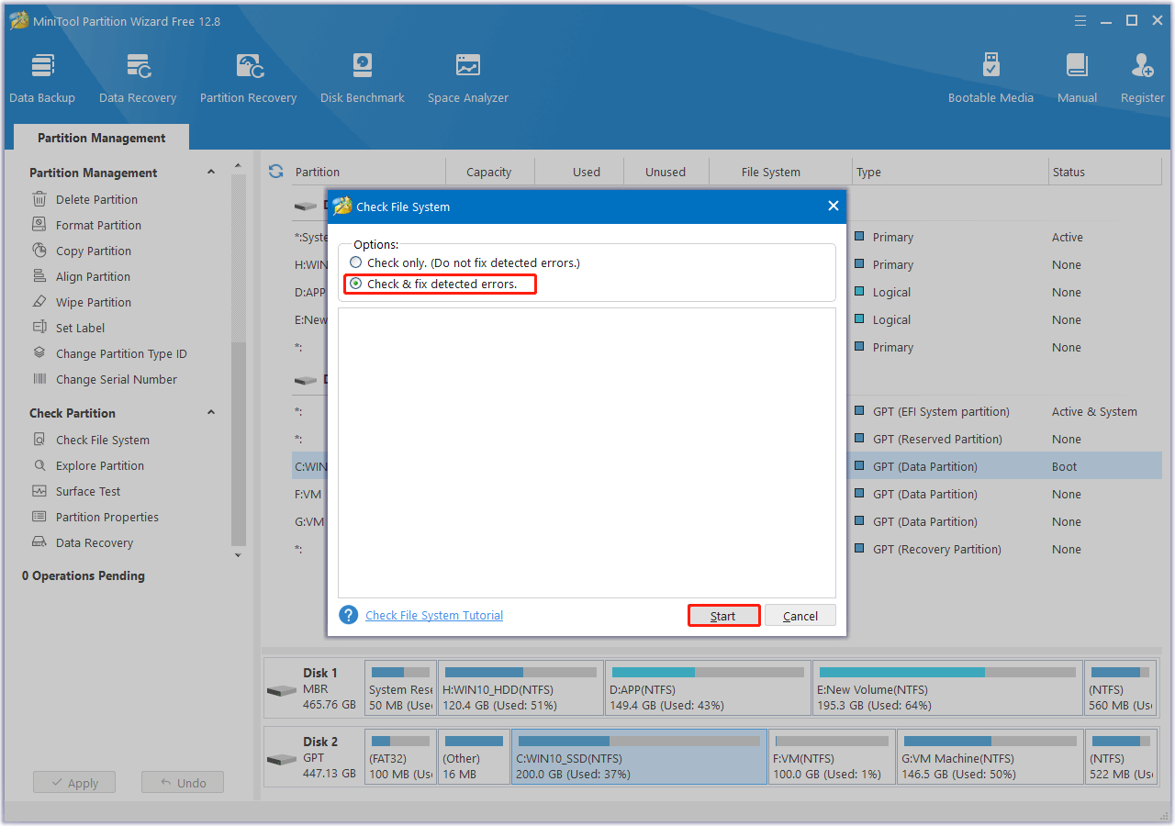Image resolution: width=1175 pixels, height=826 pixels.
Task: Switch to the Partition Management tab
Action: (x=101, y=138)
